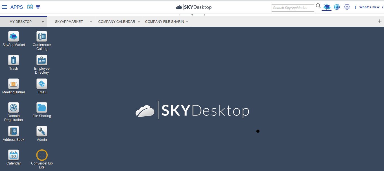Switch to the COMPANY CALENDAR tab
Image resolution: width=384 pixels, height=171 pixels.
coord(117,22)
